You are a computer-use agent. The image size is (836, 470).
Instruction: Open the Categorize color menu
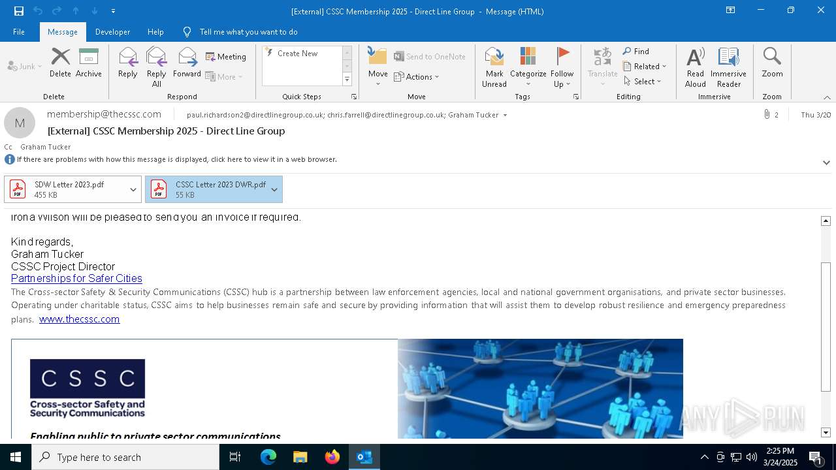click(x=528, y=67)
